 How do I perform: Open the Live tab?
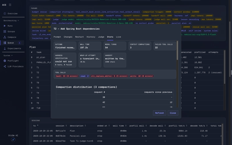119,37
